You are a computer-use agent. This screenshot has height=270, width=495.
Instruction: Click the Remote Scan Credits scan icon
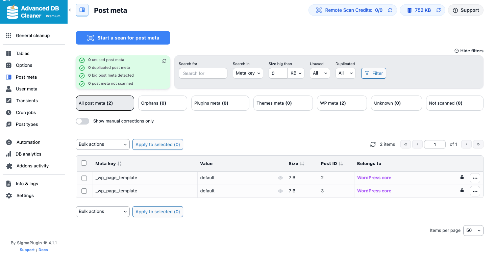(319, 10)
